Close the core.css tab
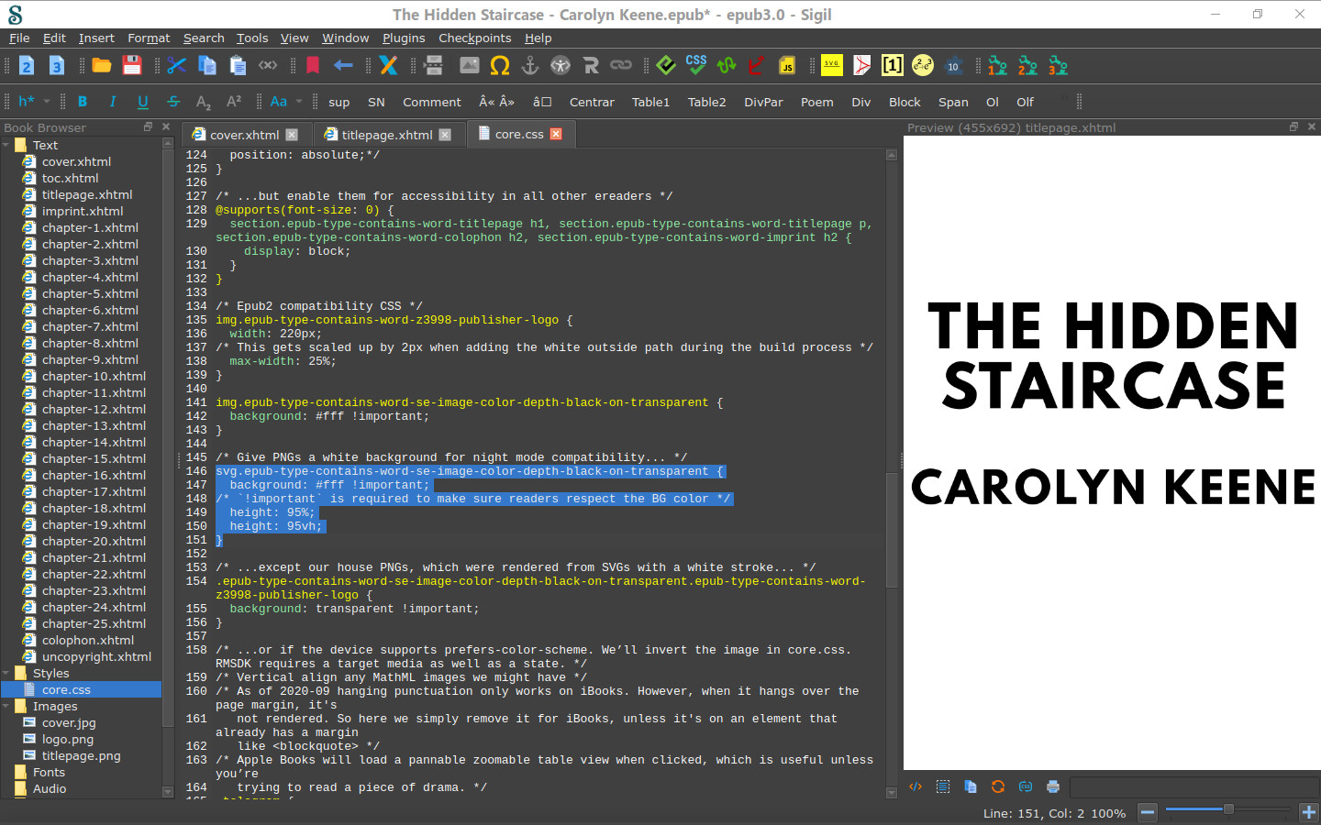1321x825 pixels. 556,134
